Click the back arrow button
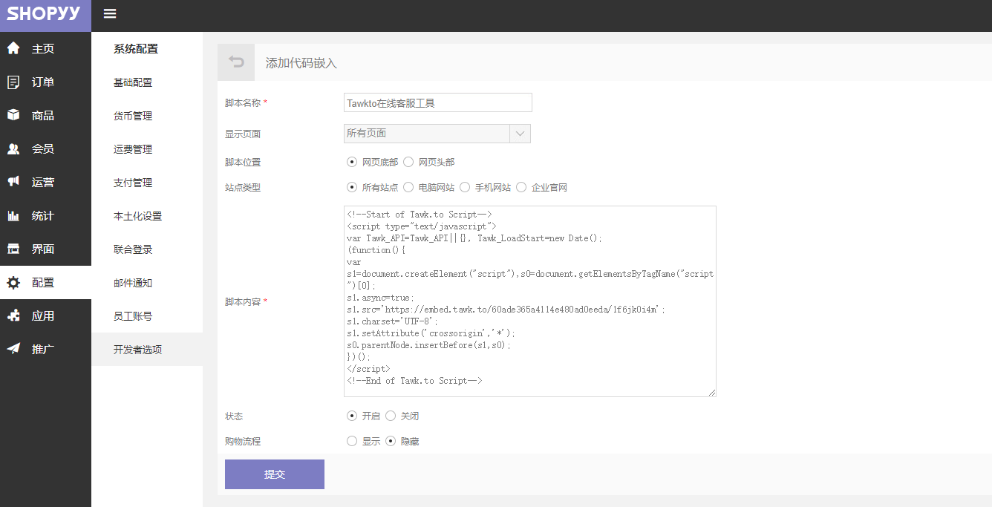The width and height of the screenshot is (992, 507). 236,62
